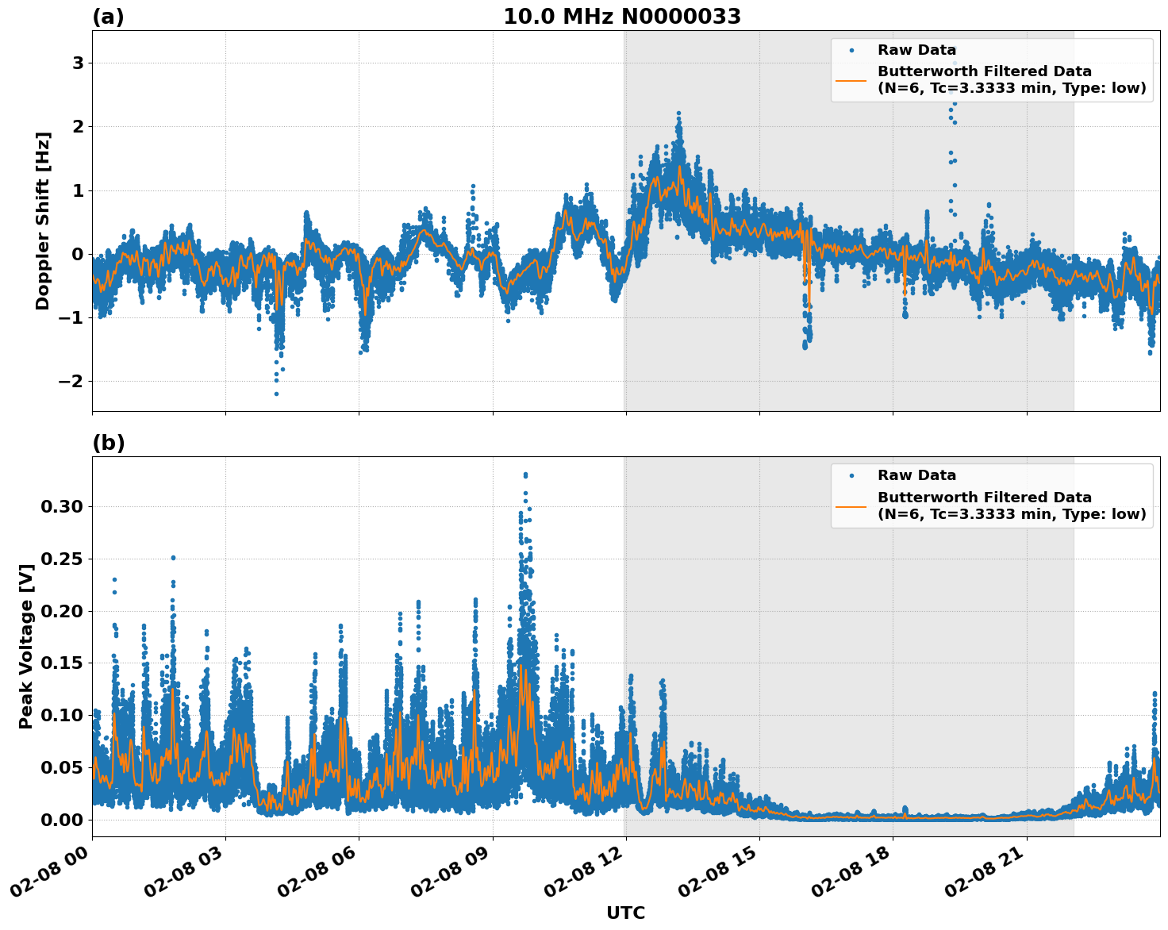The image size is (1168, 930).
Task: Click the panel label '(b)'
Action: click(x=109, y=442)
